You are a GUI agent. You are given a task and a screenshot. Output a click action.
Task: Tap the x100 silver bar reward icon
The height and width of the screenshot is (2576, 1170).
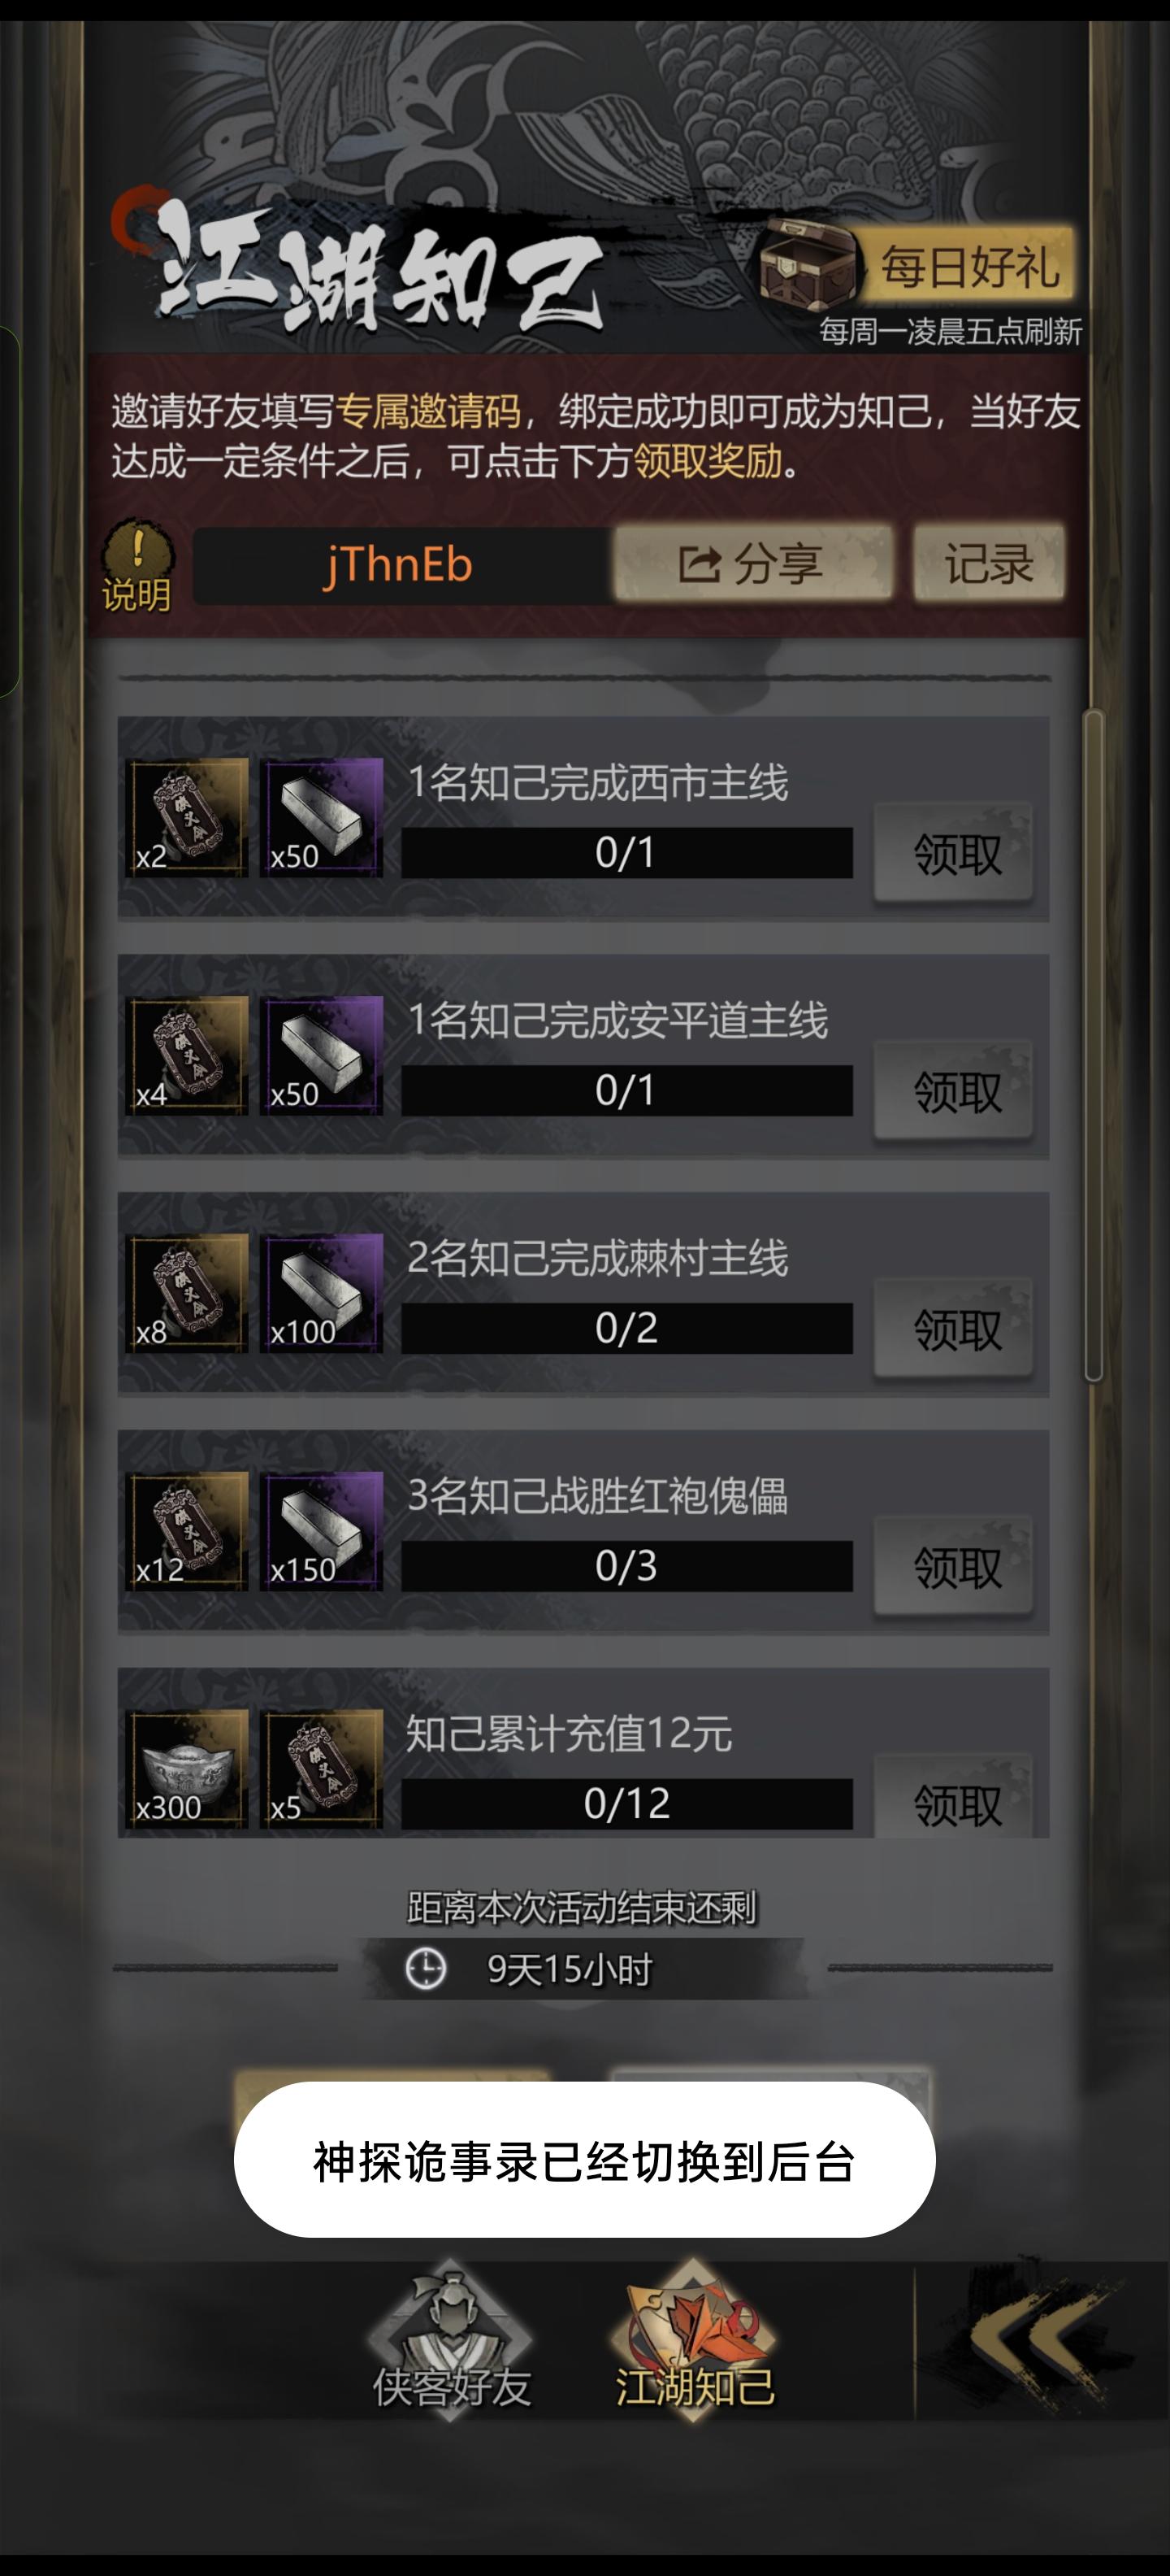tap(321, 1293)
